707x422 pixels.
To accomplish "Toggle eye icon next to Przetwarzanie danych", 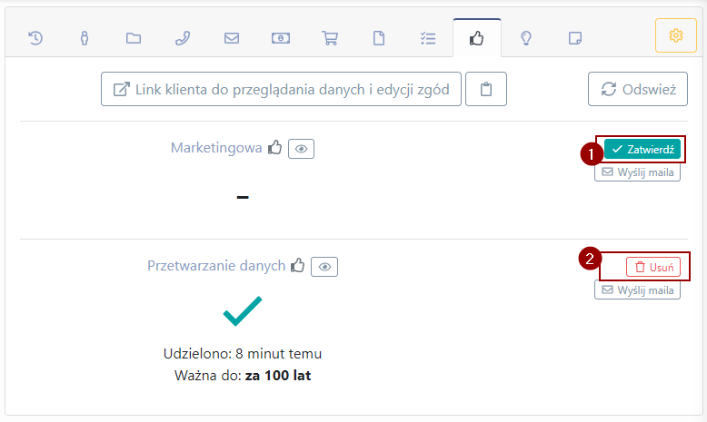I will coord(324,267).
